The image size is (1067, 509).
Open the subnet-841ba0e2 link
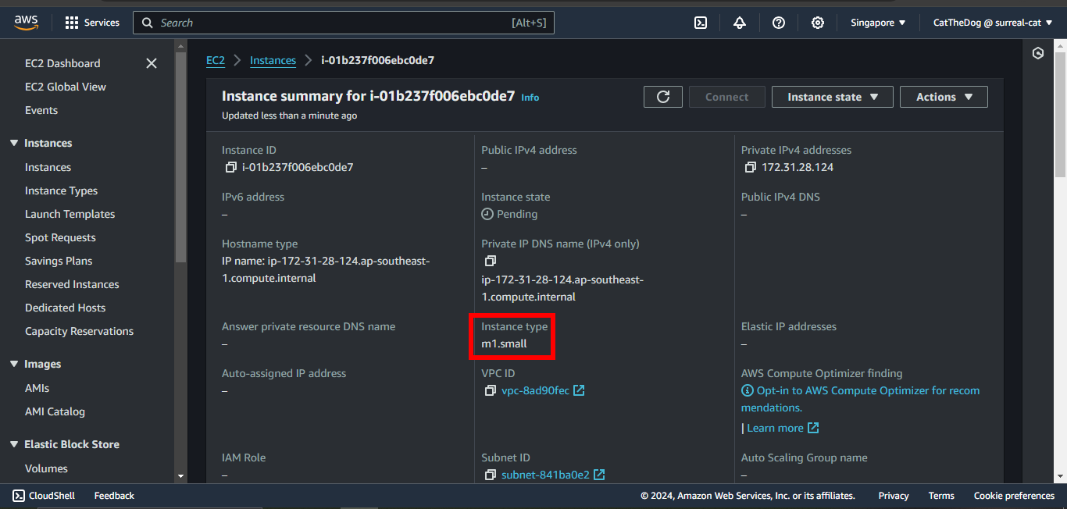pos(545,475)
